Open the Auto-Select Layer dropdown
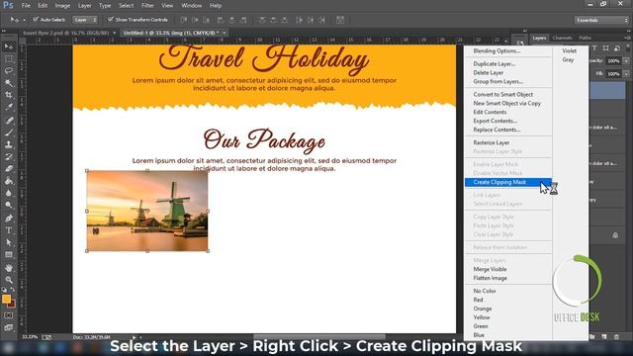The height and width of the screenshot is (356, 633). 85,20
